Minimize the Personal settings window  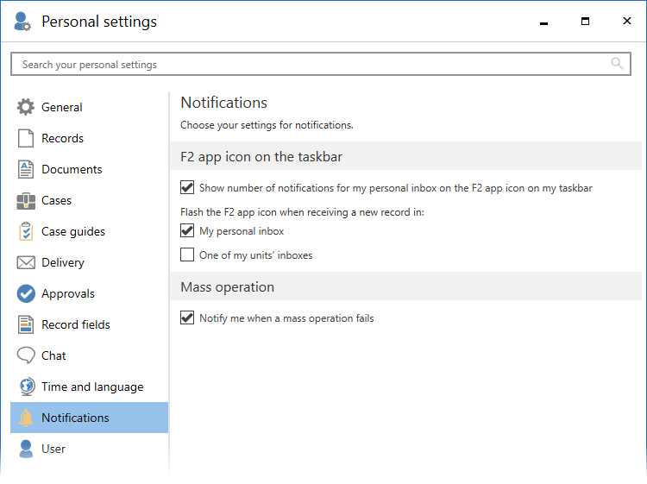(x=543, y=22)
